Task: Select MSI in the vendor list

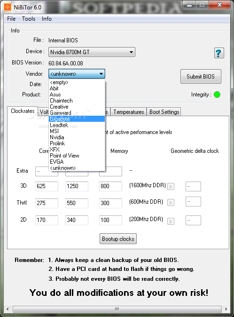Action: [x=77, y=131]
